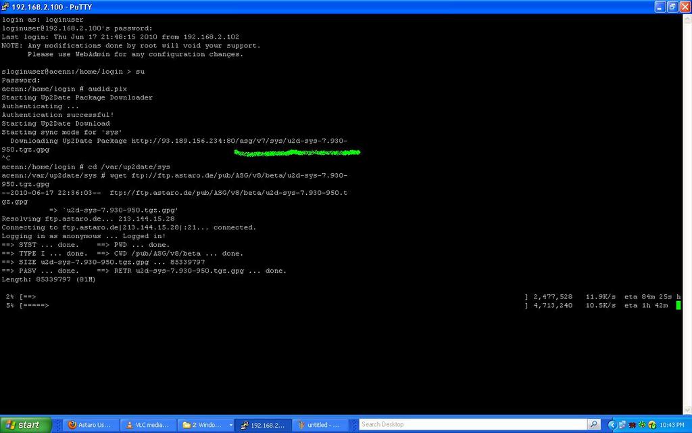Click the 'SIZE u2d-sys' 85339797 line
The height and width of the screenshot is (433, 692).
[103, 262]
